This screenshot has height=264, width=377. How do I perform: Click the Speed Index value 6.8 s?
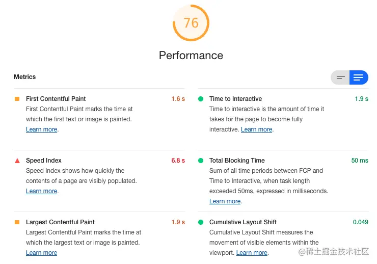point(178,161)
